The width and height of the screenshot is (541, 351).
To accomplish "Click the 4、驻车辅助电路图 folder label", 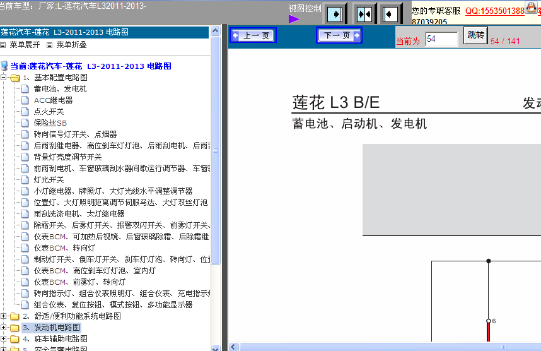I will (x=55, y=339).
